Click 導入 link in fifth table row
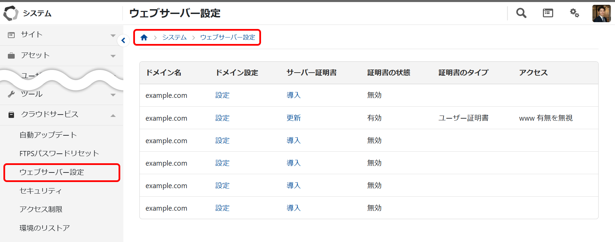Screen dimensions: 615x242 pyautogui.click(x=293, y=185)
